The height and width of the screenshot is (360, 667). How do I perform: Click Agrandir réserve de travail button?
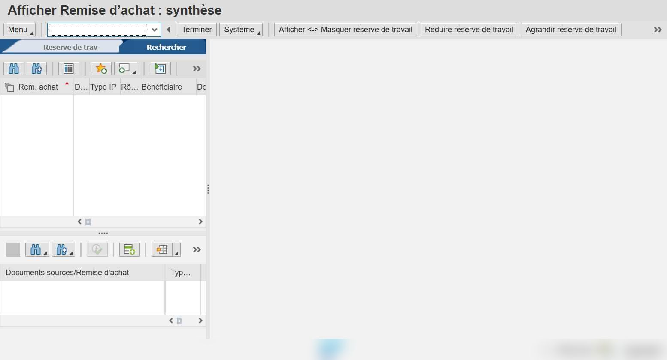click(571, 30)
